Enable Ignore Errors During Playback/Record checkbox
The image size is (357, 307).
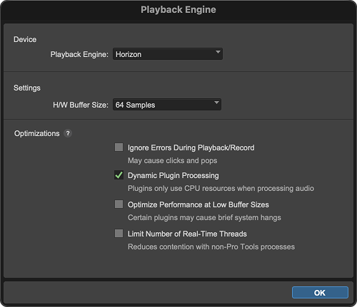(x=119, y=147)
